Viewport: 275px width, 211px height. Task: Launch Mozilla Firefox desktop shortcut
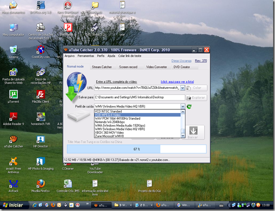click(41, 186)
